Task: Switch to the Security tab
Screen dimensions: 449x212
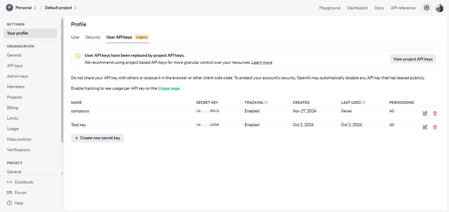Action: tap(93, 37)
